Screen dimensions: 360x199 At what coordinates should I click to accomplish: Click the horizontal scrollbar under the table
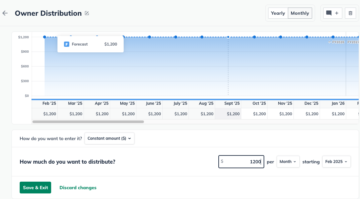tap(88, 122)
